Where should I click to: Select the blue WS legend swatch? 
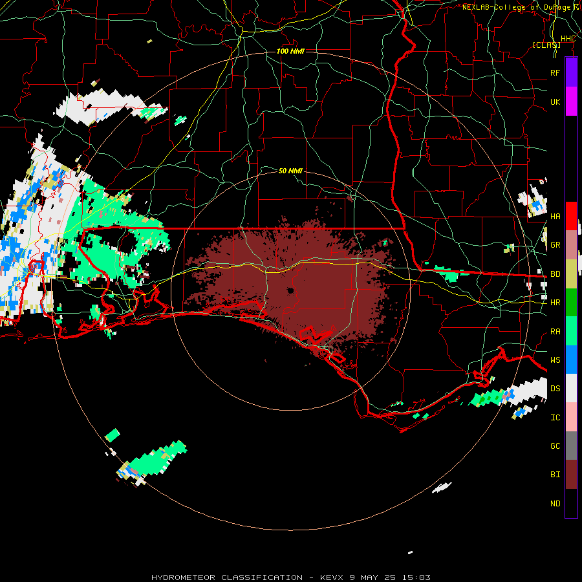pos(571,360)
